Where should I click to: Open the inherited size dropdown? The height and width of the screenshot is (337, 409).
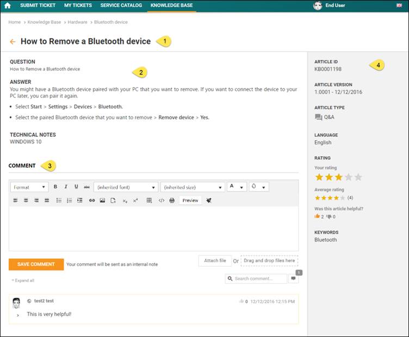193,187
